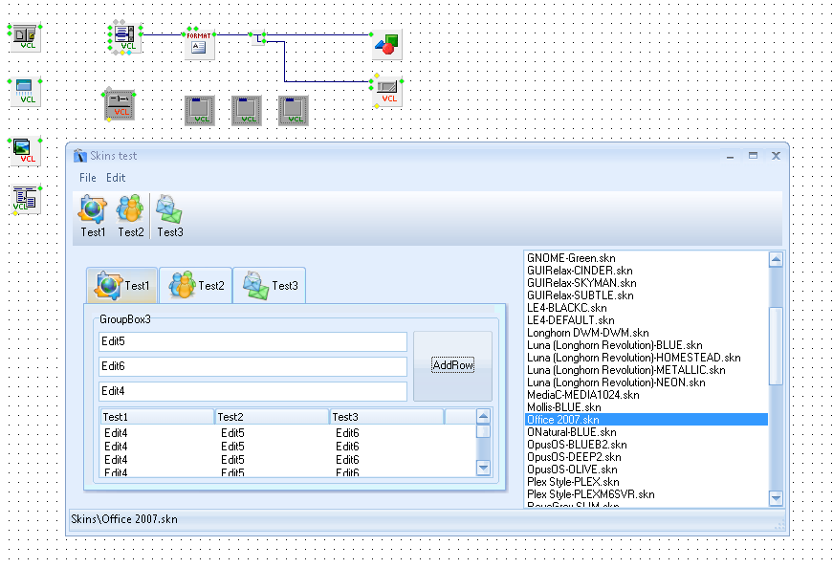This screenshot has height=568, width=833.
Task: Click the Test2 grid column header
Action: click(x=271, y=417)
